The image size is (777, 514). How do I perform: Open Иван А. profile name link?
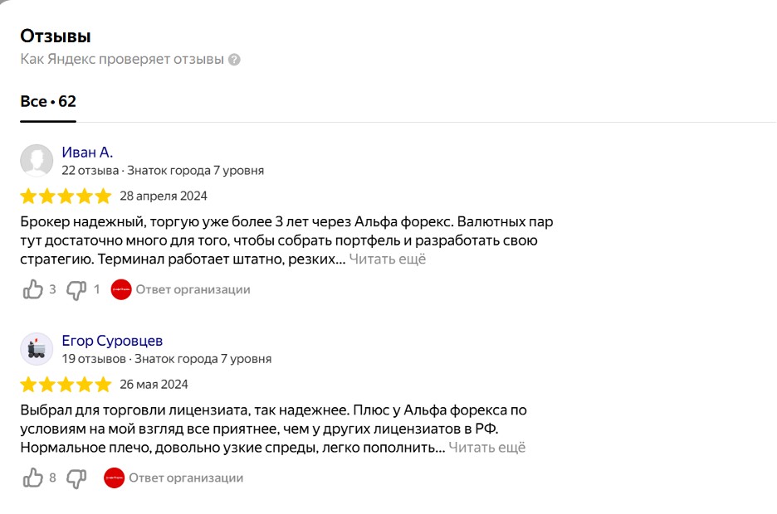[x=87, y=153]
